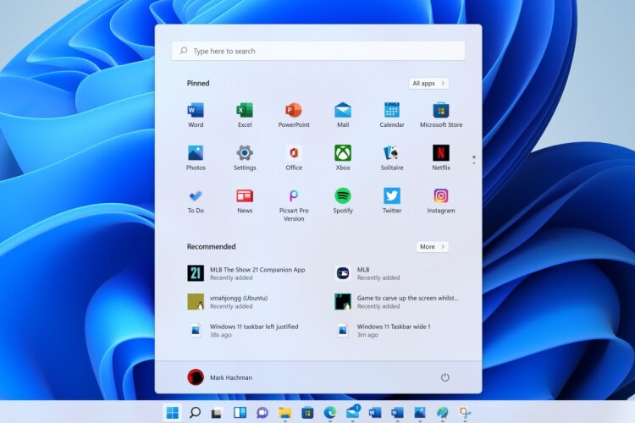Open the To Do app
Image resolution: width=635 pixels, height=423 pixels.
pos(196,201)
